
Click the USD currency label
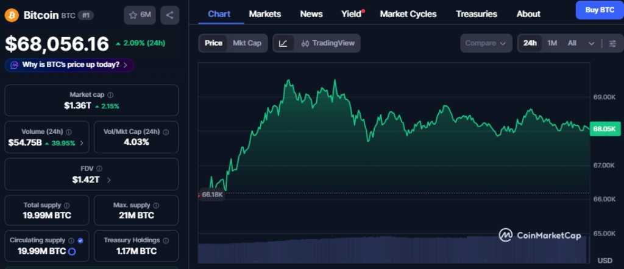(605, 260)
